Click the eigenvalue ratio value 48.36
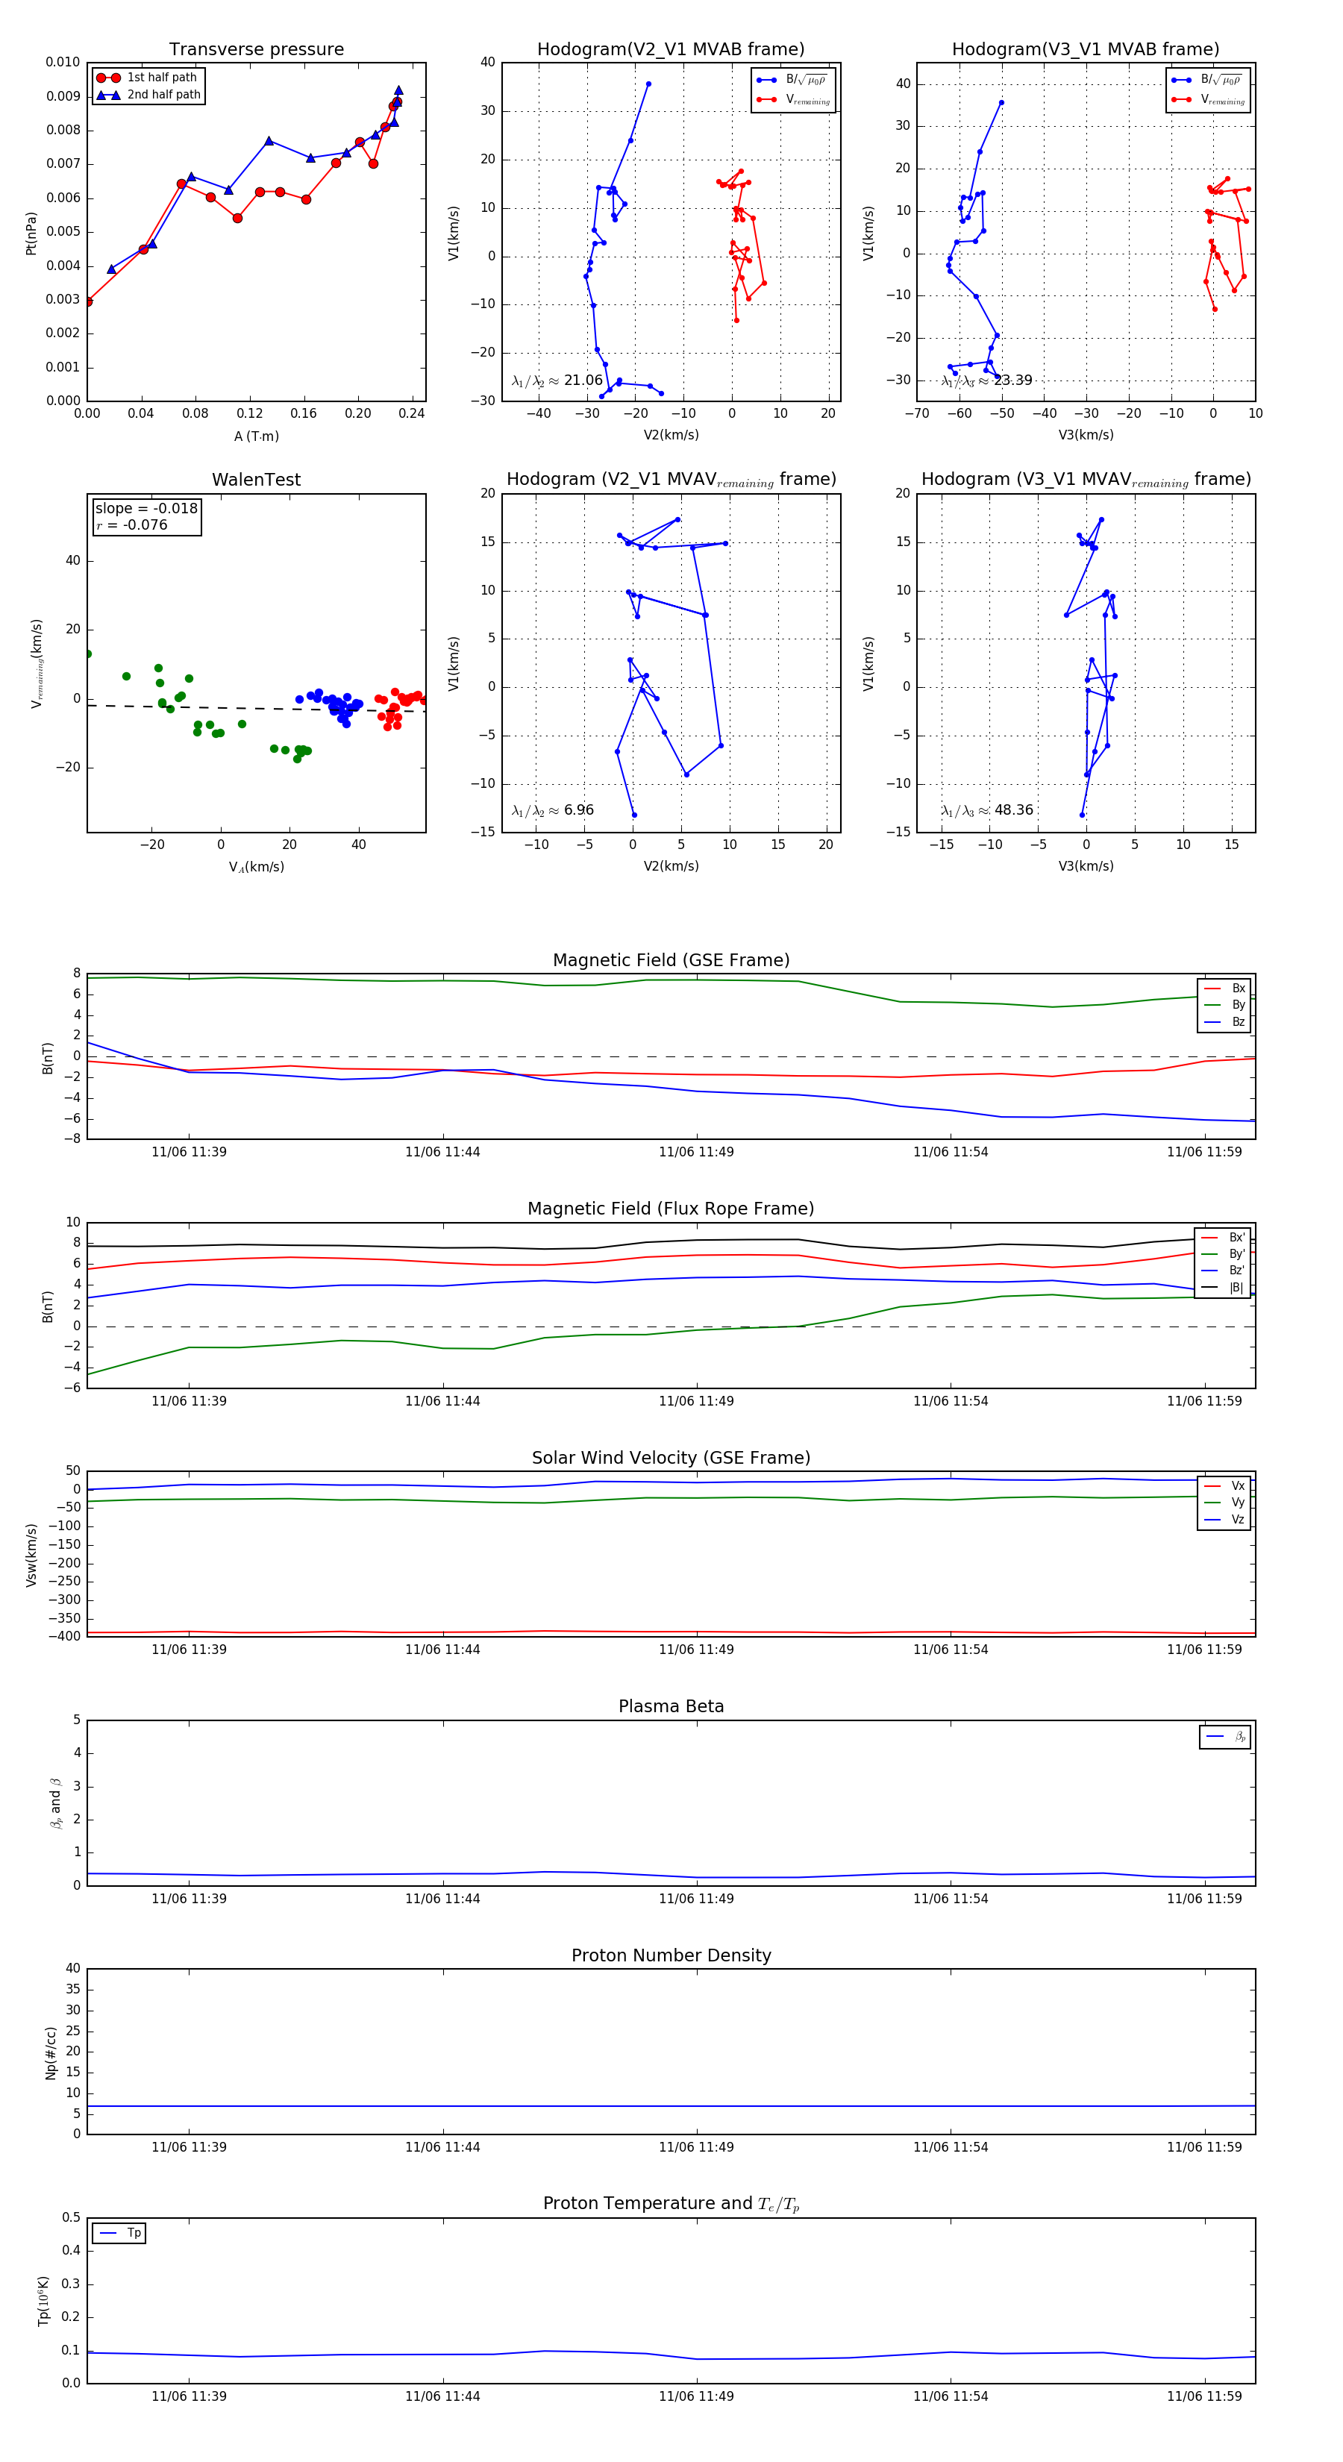The width and height of the screenshot is (1343, 2462). [1013, 810]
